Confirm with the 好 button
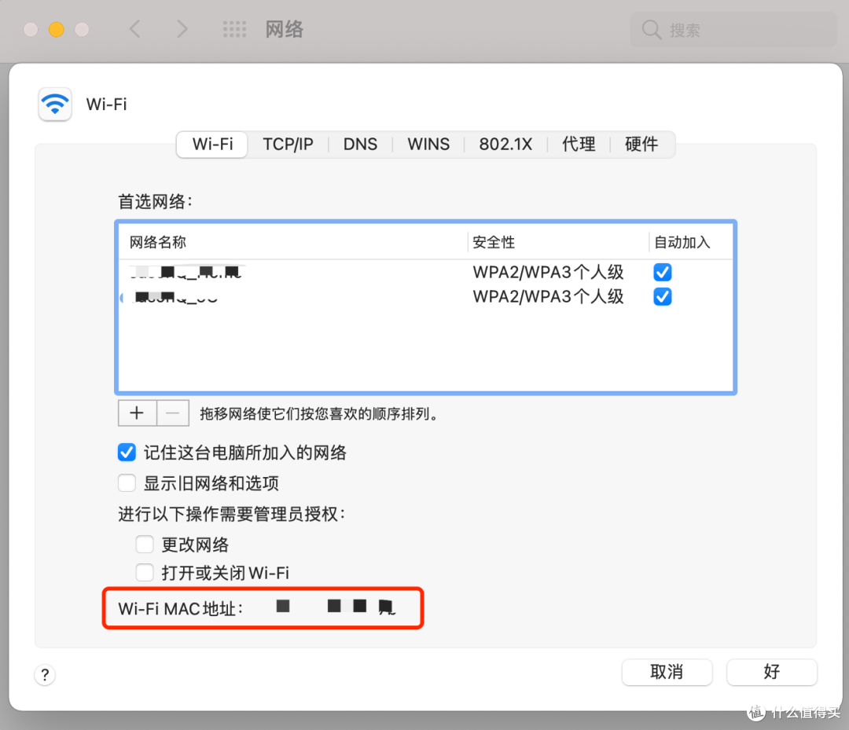This screenshot has height=730, width=849. coord(772,672)
